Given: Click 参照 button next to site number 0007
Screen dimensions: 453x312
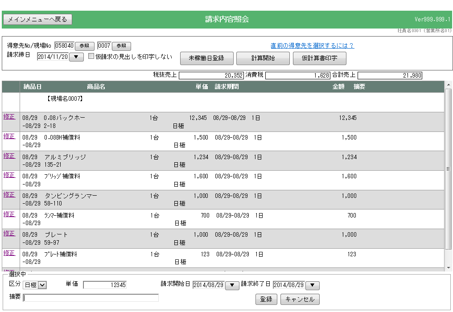Looking at the screenshot, I should pos(121,46).
